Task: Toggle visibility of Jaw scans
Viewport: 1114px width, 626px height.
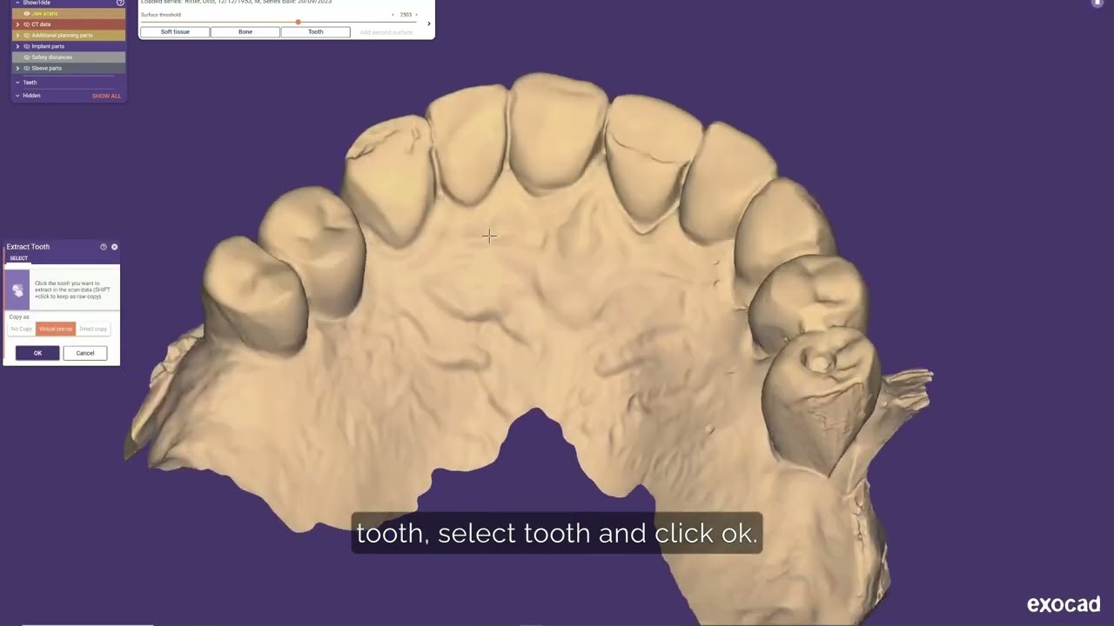Action: point(27,14)
